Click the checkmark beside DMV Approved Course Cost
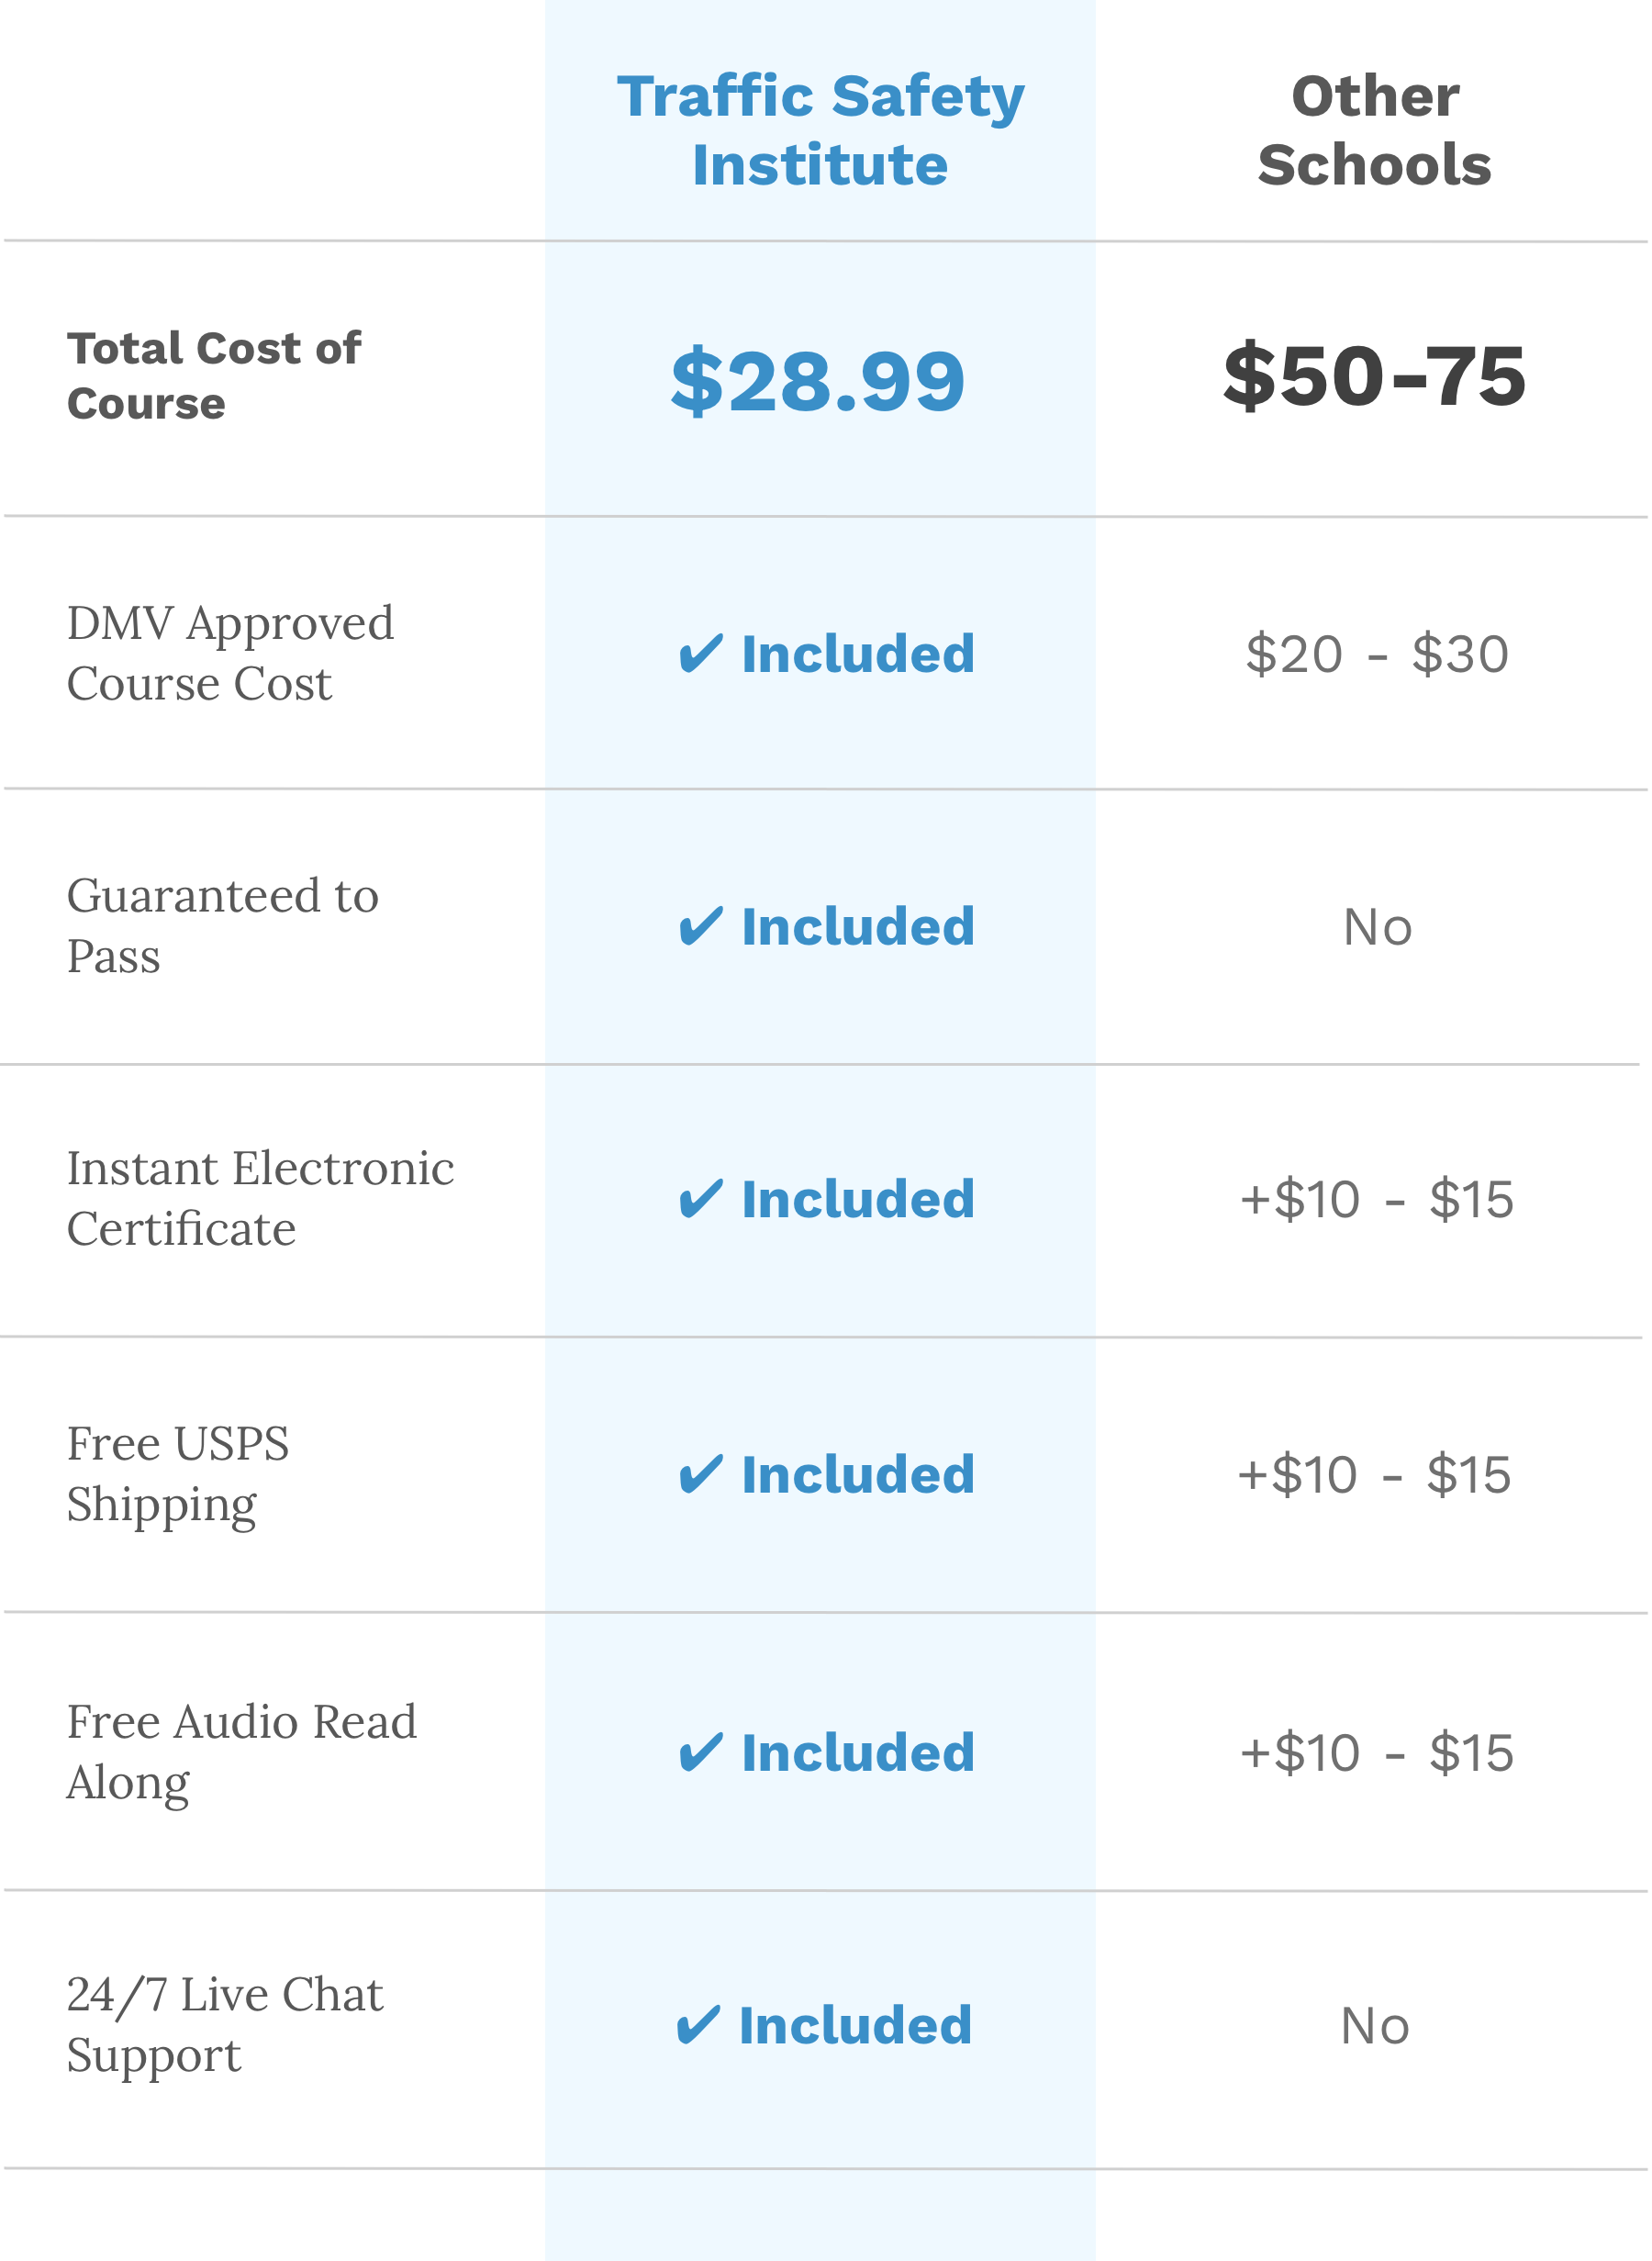1652x2261 pixels. (701, 655)
